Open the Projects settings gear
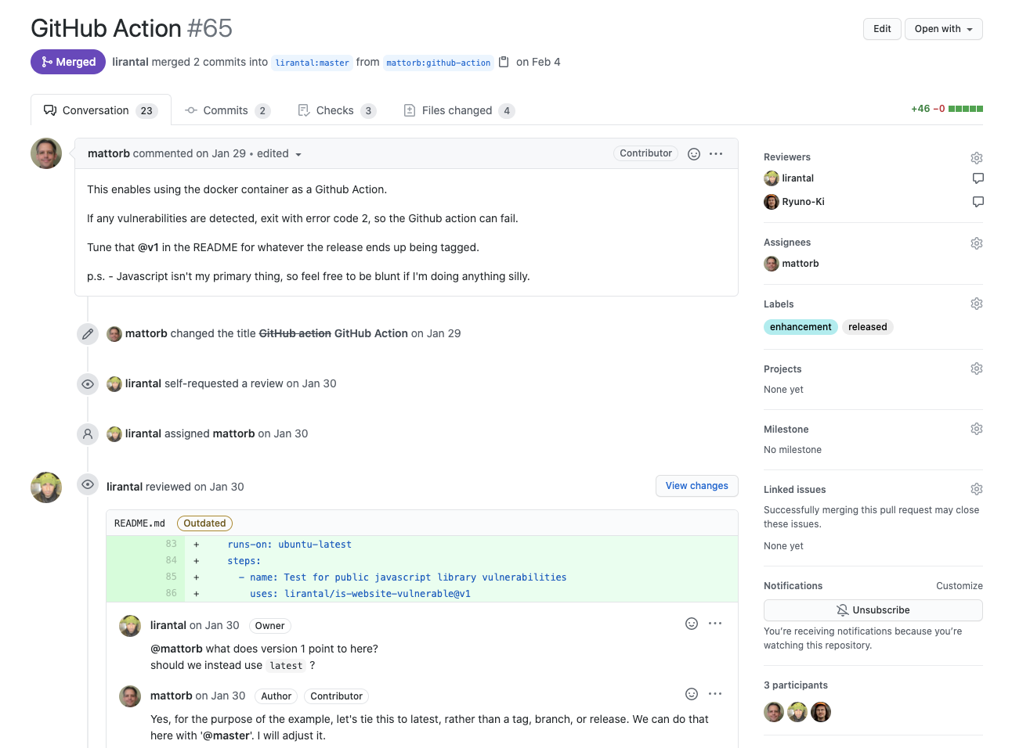The height and width of the screenshot is (748, 1012). point(977,369)
